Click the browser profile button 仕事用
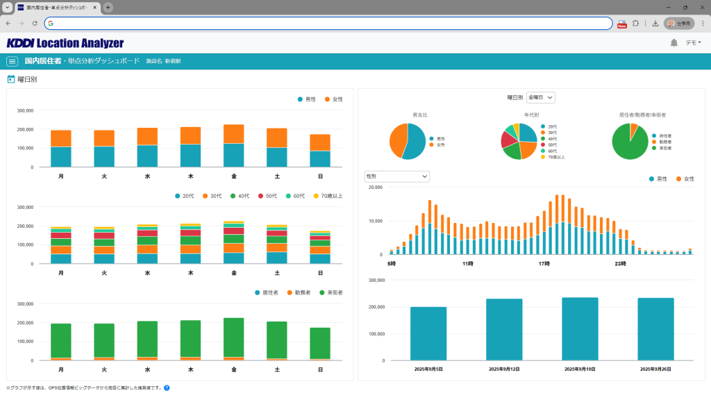Viewport: 711px width, 400px height. [x=679, y=23]
